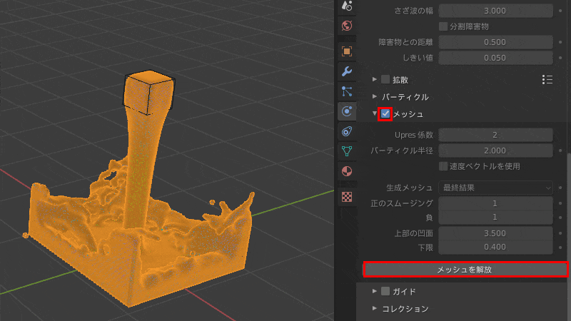Click the 上部の凹面 field 3.500
Image resolution: width=571 pixels, height=321 pixels.
point(495,233)
